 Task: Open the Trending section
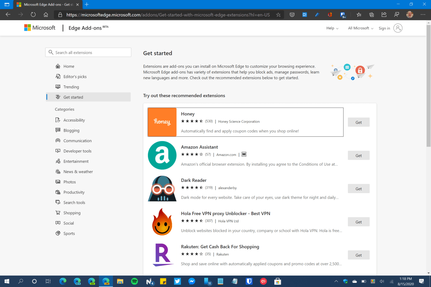click(71, 87)
